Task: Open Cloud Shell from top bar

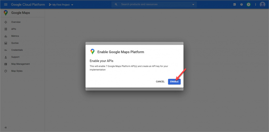Action: (x=235, y=4)
